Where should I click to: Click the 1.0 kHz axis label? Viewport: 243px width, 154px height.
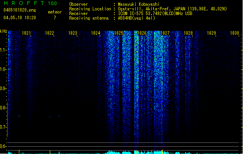3,69
